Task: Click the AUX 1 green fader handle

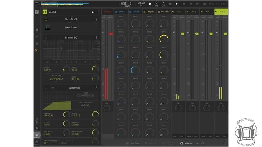Action: (x=182, y=34)
